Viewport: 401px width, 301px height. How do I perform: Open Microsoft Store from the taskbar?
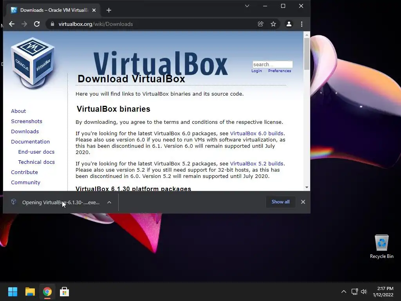pyautogui.click(x=64, y=292)
